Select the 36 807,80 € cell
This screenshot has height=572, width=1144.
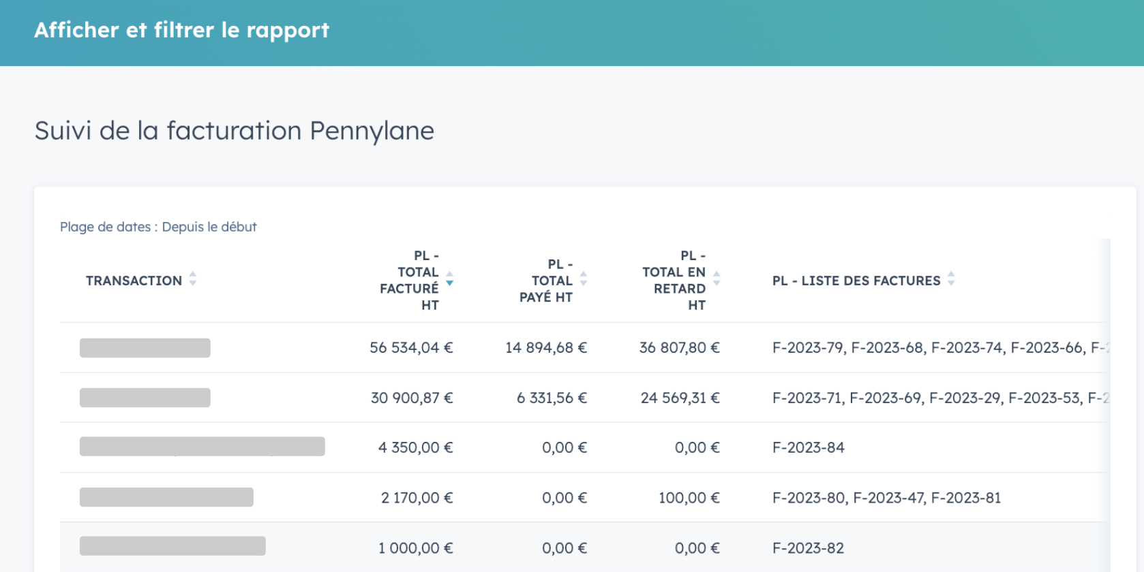point(680,348)
